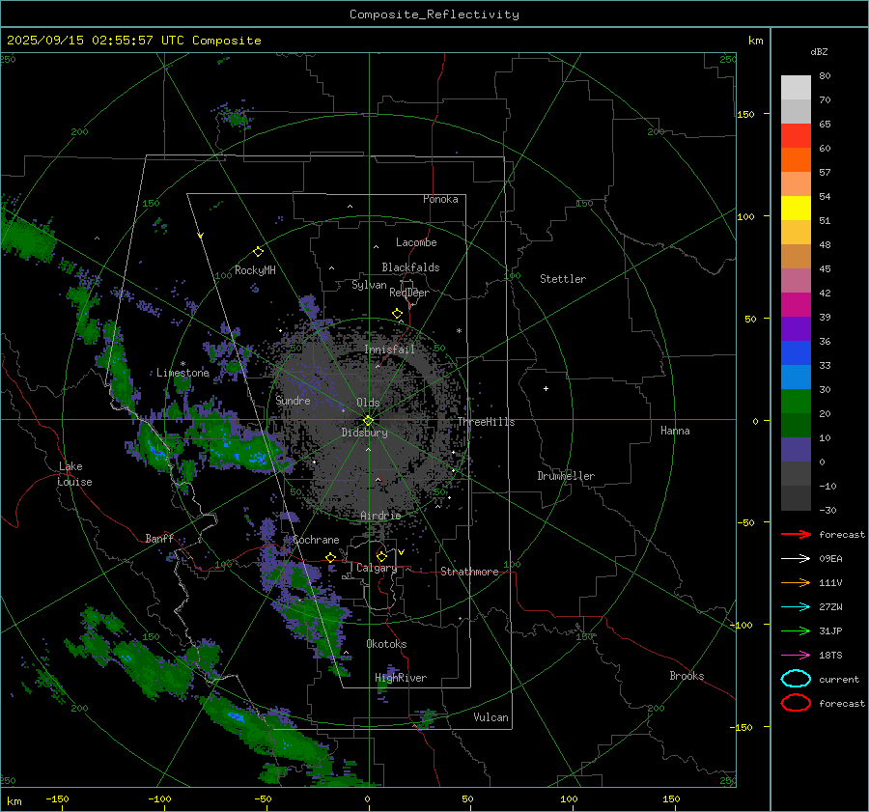Click the red forecast ellipse icon
The height and width of the screenshot is (812, 869).
point(796,703)
